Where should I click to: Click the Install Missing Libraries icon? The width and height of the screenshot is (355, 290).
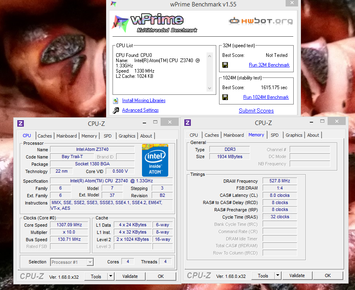pos(116,100)
